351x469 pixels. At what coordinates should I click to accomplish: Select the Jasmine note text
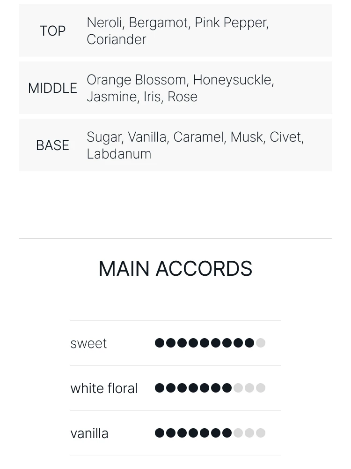(106, 97)
